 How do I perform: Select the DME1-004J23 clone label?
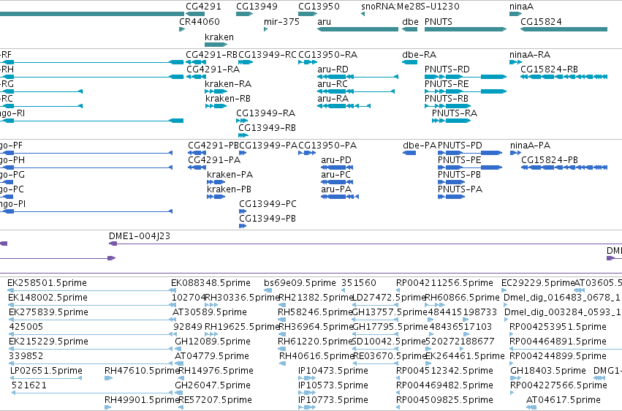pyautogui.click(x=139, y=236)
